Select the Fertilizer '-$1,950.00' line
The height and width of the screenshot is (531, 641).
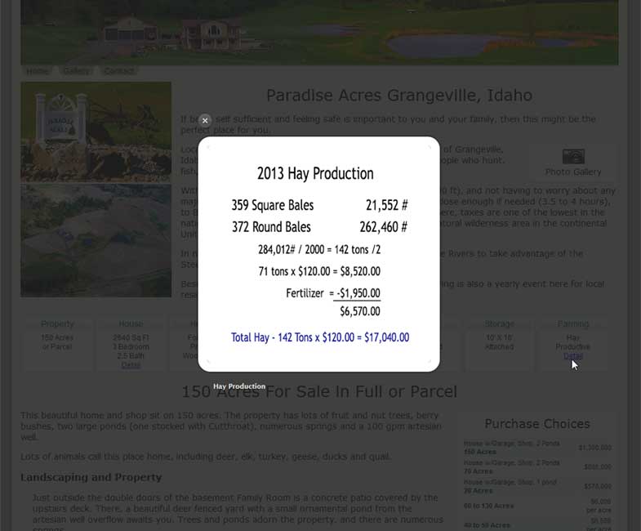(x=333, y=293)
